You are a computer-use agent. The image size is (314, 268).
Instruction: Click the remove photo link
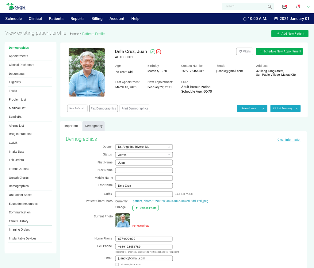tap(141, 226)
